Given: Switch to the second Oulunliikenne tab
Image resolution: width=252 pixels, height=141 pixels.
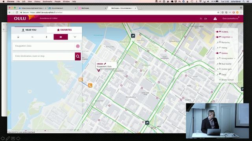Looking at the screenshot, I should [x=62, y=8].
